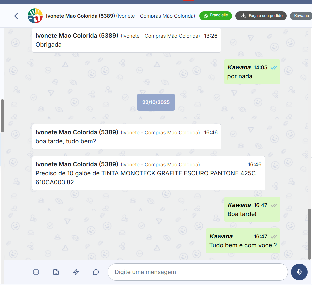This screenshot has height=285, width=312.
Task: Click the left panel scrollbar handle
Action: click(2, 115)
